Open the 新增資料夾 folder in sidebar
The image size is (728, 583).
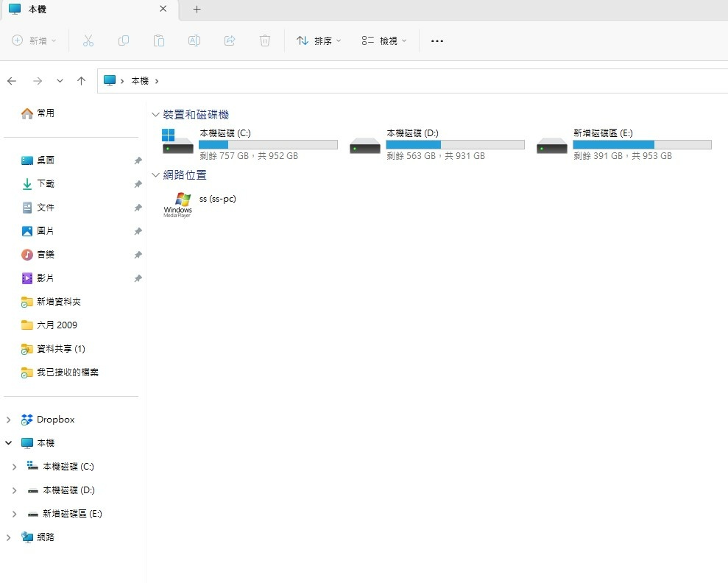coord(51,302)
